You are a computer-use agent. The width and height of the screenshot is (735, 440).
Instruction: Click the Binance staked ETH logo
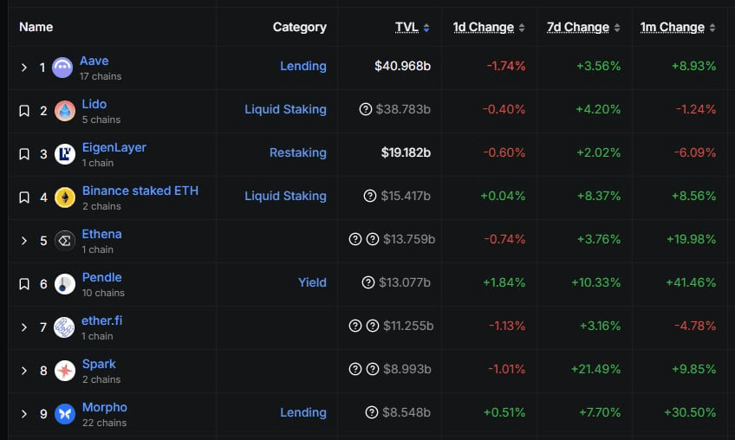click(65, 197)
